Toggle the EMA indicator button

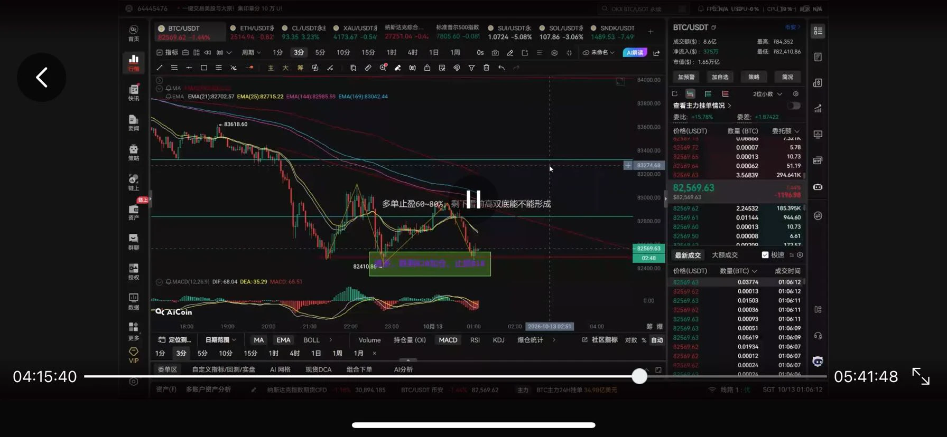coord(283,340)
